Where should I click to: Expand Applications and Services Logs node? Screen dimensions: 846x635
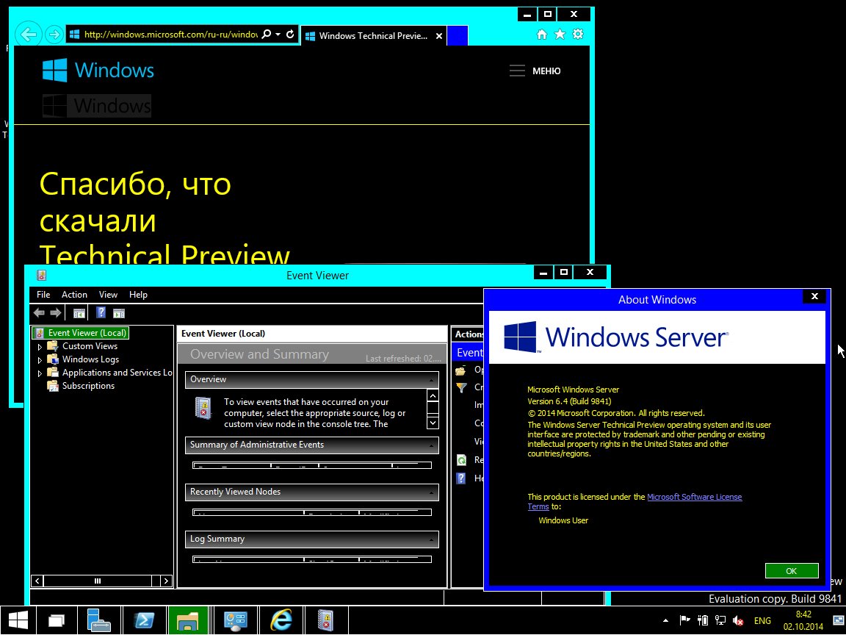[x=40, y=373]
